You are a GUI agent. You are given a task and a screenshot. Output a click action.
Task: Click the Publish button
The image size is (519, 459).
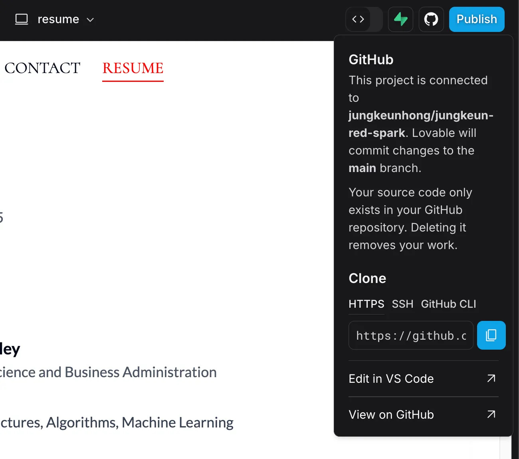[x=477, y=19]
